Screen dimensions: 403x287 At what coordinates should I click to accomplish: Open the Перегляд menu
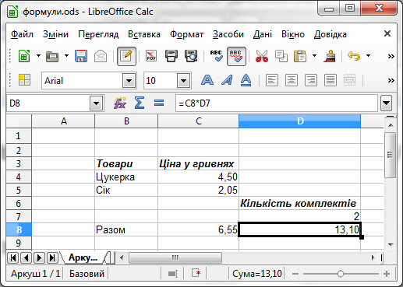pyautogui.click(x=98, y=34)
